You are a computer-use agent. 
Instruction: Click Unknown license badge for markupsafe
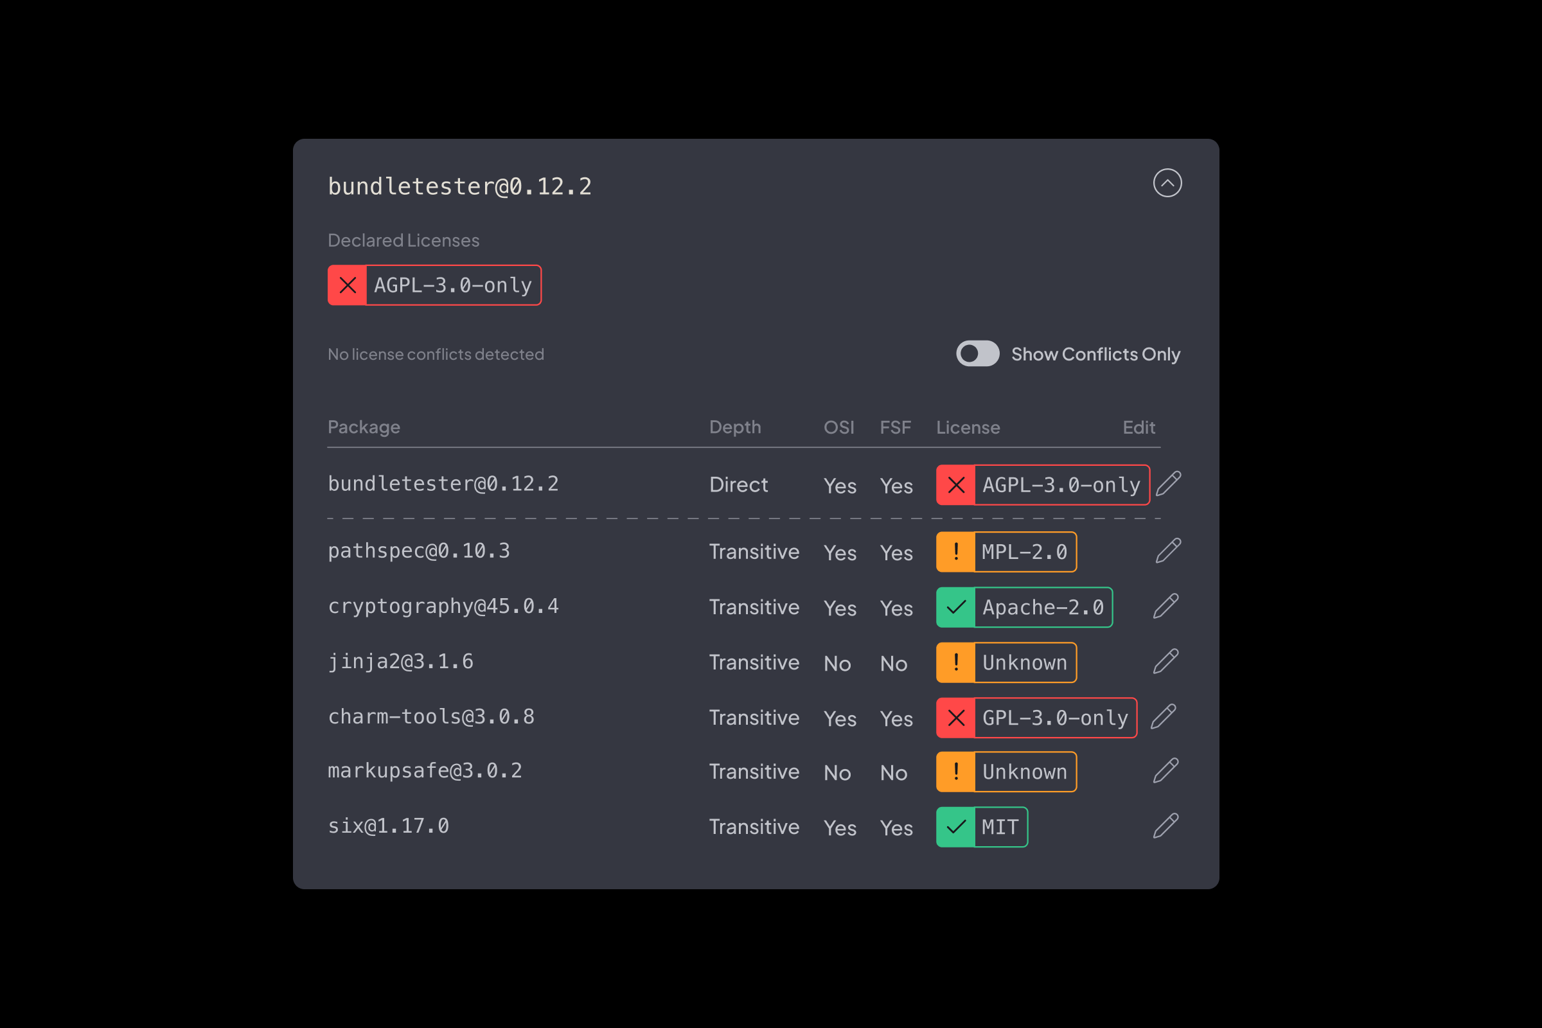point(1006,772)
